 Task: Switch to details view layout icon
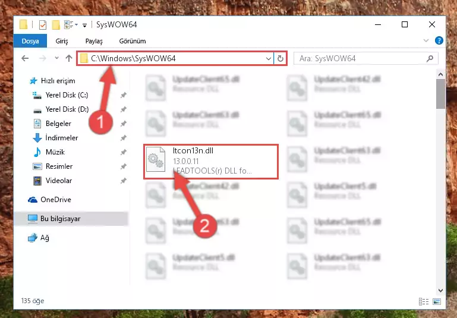(x=424, y=302)
